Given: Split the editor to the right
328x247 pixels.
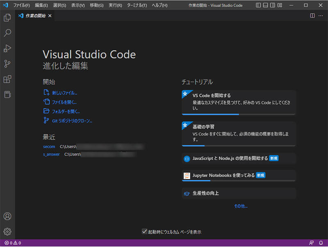Looking at the screenshot, I should point(312,16).
